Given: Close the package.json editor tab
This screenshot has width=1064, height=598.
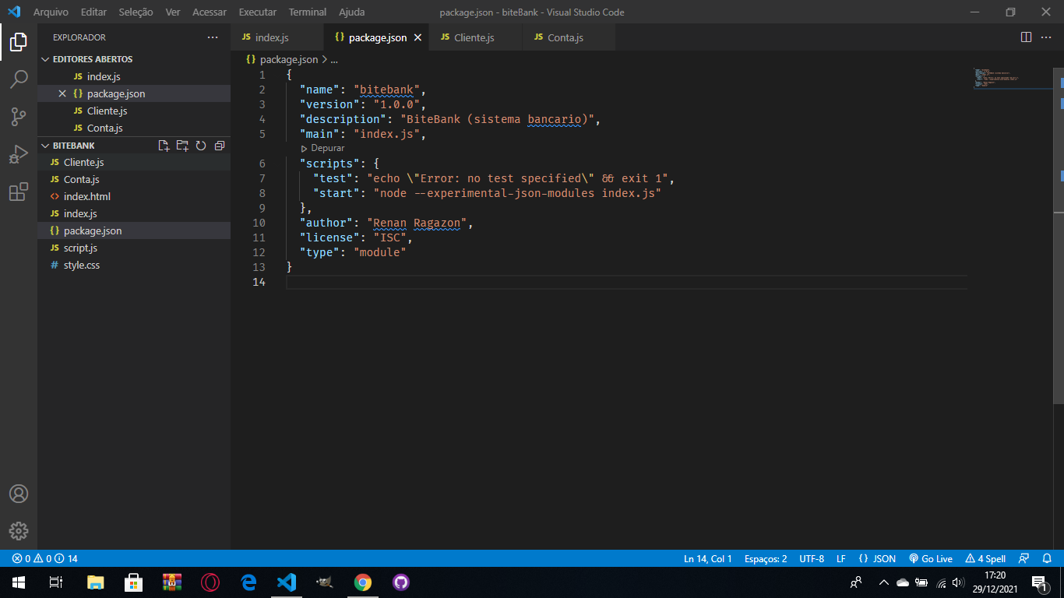Looking at the screenshot, I should (417, 37).
